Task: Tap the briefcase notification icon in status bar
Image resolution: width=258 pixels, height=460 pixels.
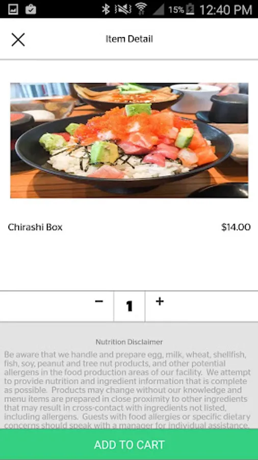Action: [x=31, y=9]
